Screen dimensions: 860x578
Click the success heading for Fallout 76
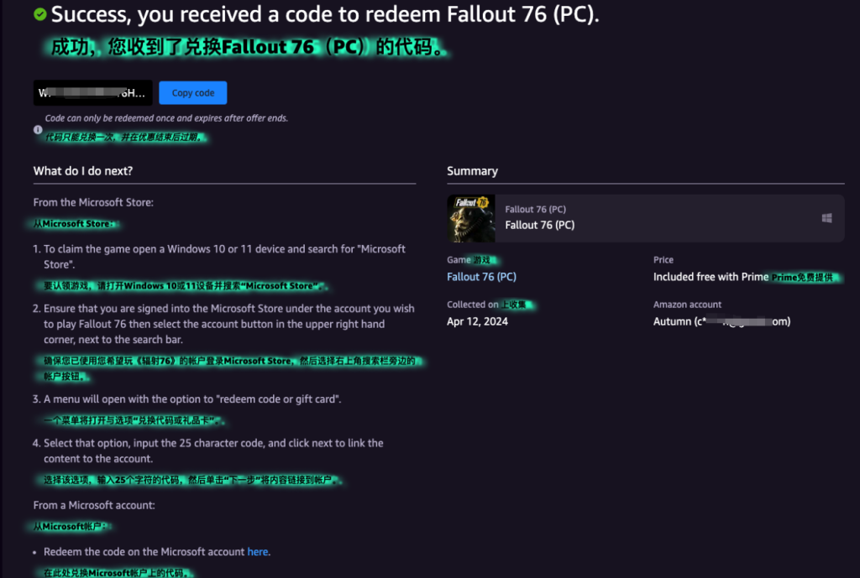tap(325, 14)
